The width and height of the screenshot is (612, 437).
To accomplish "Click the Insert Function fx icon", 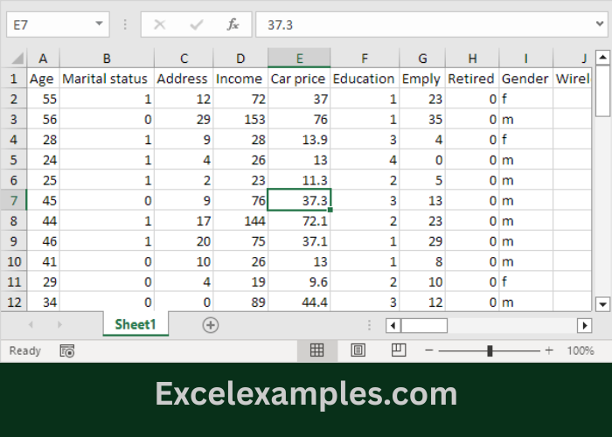I will pyautogui.click(x=233, y=24).
